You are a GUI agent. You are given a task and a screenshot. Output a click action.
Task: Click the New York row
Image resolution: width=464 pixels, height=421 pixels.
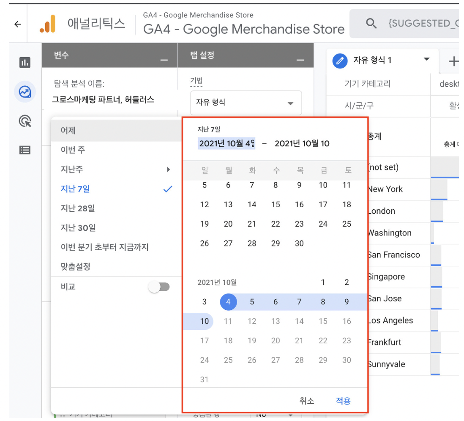(413, 189)
